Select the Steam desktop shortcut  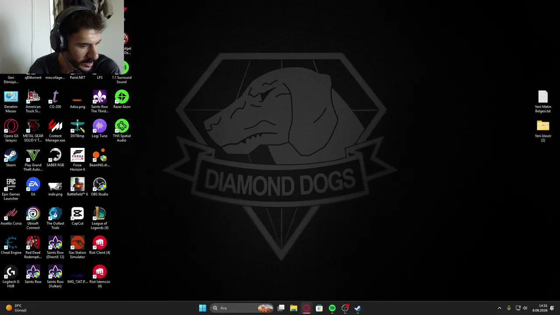click(x=11, y=158)
